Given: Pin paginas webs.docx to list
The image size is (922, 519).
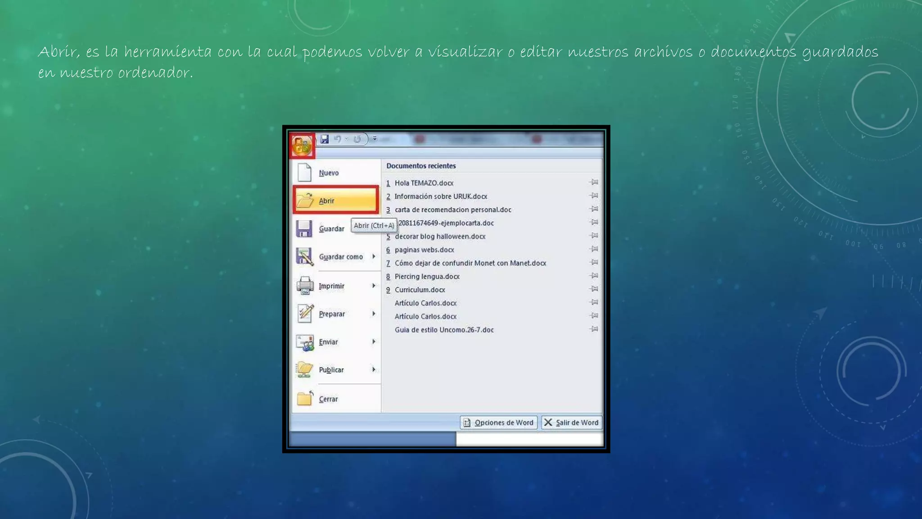Looking at the screenshot, I should 594,249.
